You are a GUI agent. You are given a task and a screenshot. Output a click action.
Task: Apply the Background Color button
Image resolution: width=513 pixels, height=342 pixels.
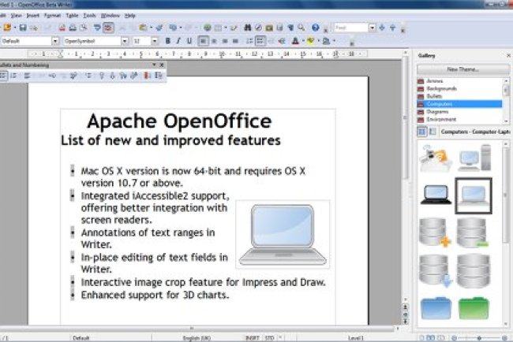click(326, 41)
